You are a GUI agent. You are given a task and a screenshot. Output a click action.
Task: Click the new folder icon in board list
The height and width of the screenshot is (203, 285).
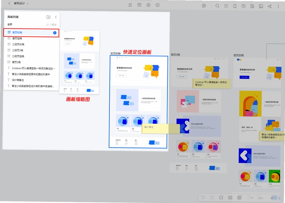[48, 17]
